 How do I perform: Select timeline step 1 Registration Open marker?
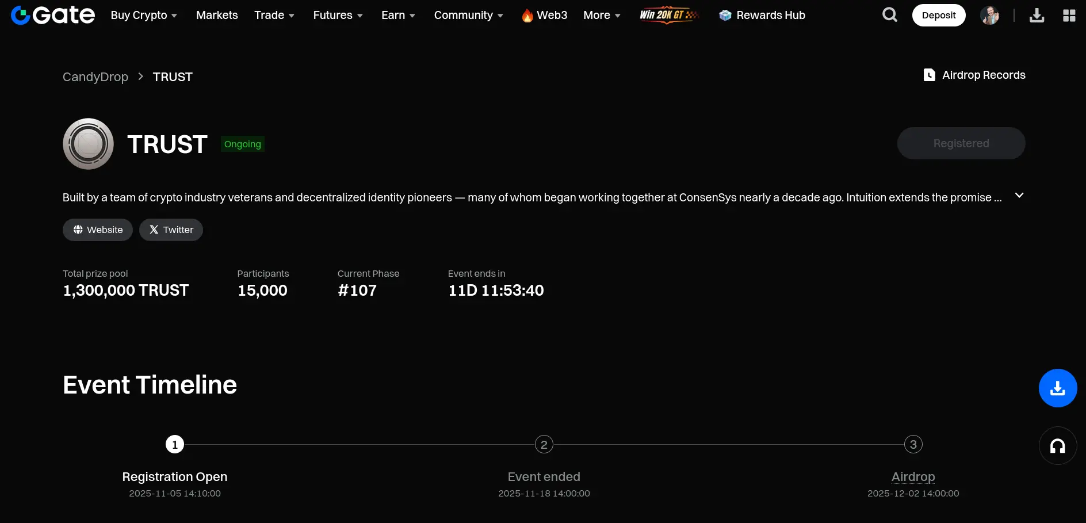click(x=175, y=444)
